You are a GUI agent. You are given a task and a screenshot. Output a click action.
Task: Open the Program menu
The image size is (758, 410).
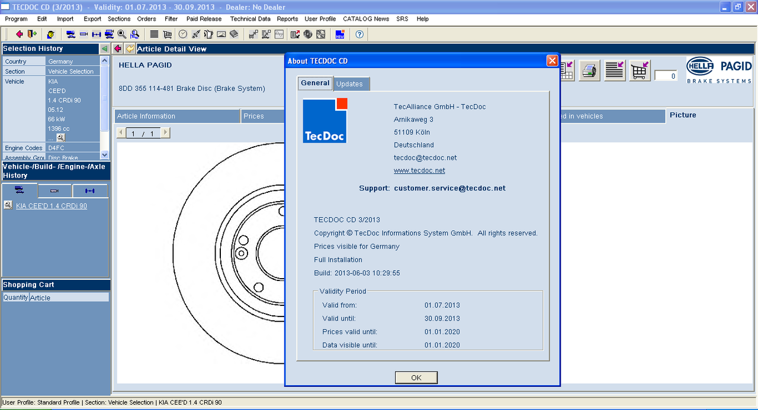coord(16,19)
